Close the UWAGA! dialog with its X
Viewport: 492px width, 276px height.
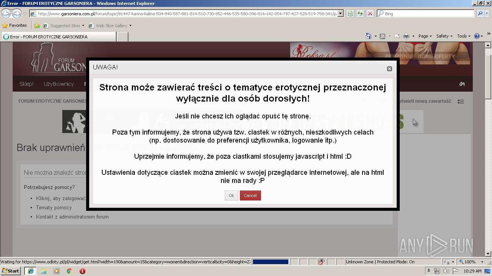point(389,69)
